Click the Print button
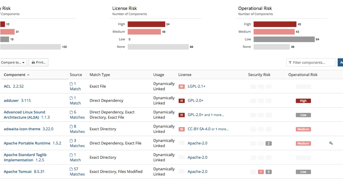This screenshot has height=179, width=343. (x=38, y=62)
